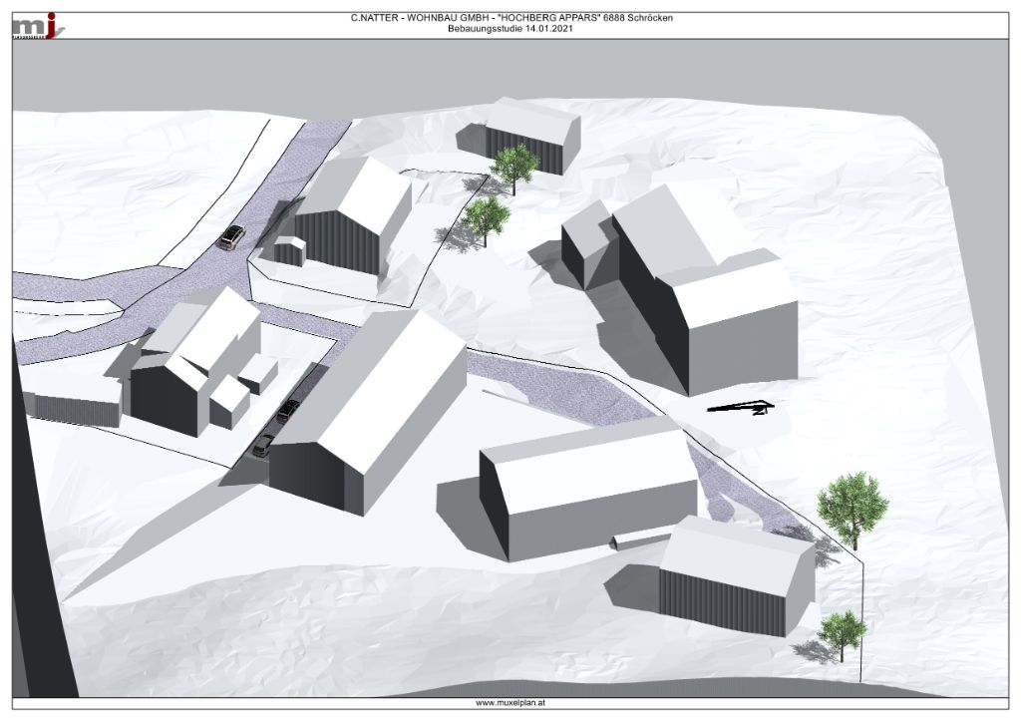The height and width of the screenshot is (721, 1021).
Task: Click the small tree in the bottom-right corner
Action: pyautogui.click(x=844, y=631)
